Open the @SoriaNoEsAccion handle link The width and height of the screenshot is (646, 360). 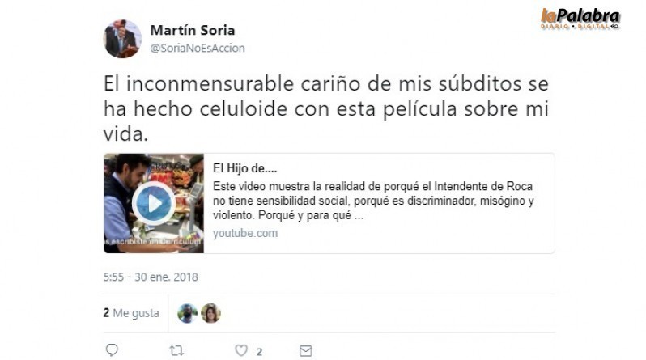[198, 49]
